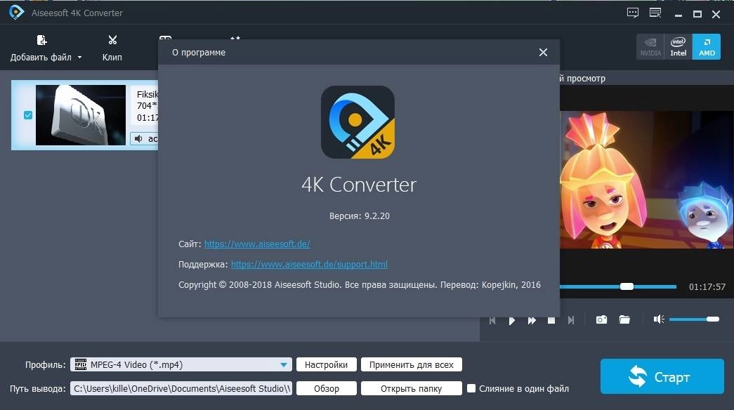Image resolution: width=734 pixels, height=410 pixels.
Task: Click the Версия: 9.2.20 text
Action: tap(359, 216)
